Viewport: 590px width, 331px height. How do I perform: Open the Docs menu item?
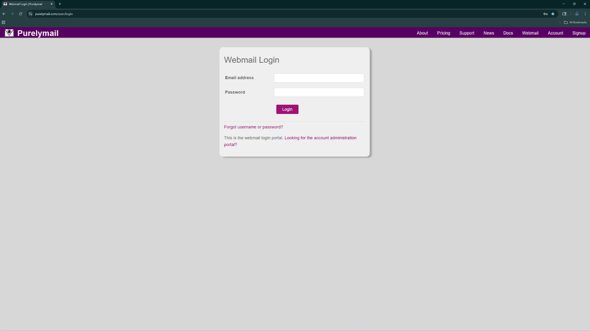[x=508, y=33]
